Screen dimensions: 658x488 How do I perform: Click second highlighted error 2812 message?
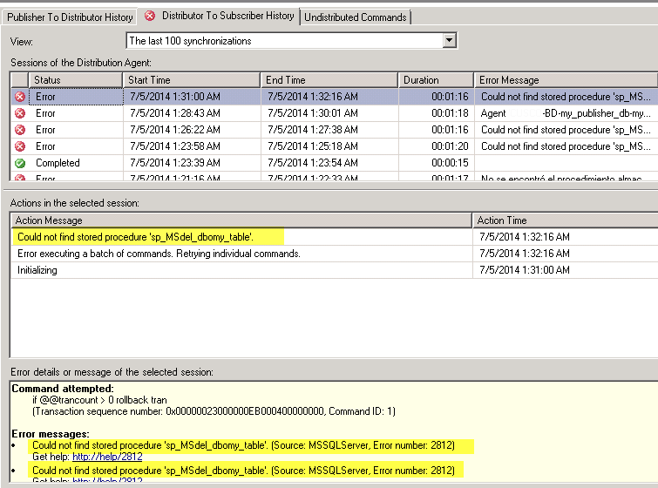[x=243, y=471]
